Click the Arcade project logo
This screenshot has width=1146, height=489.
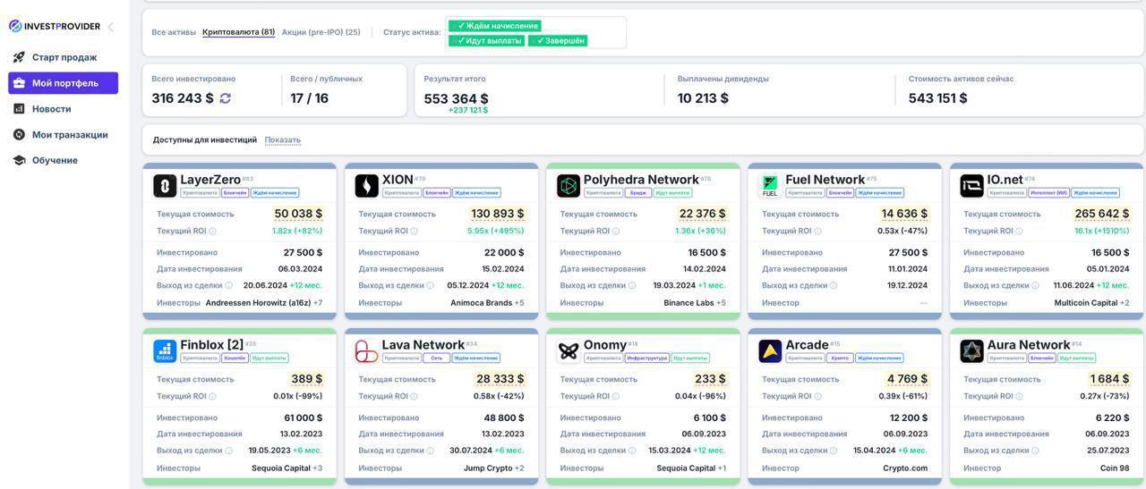click(x=770, y=350)
